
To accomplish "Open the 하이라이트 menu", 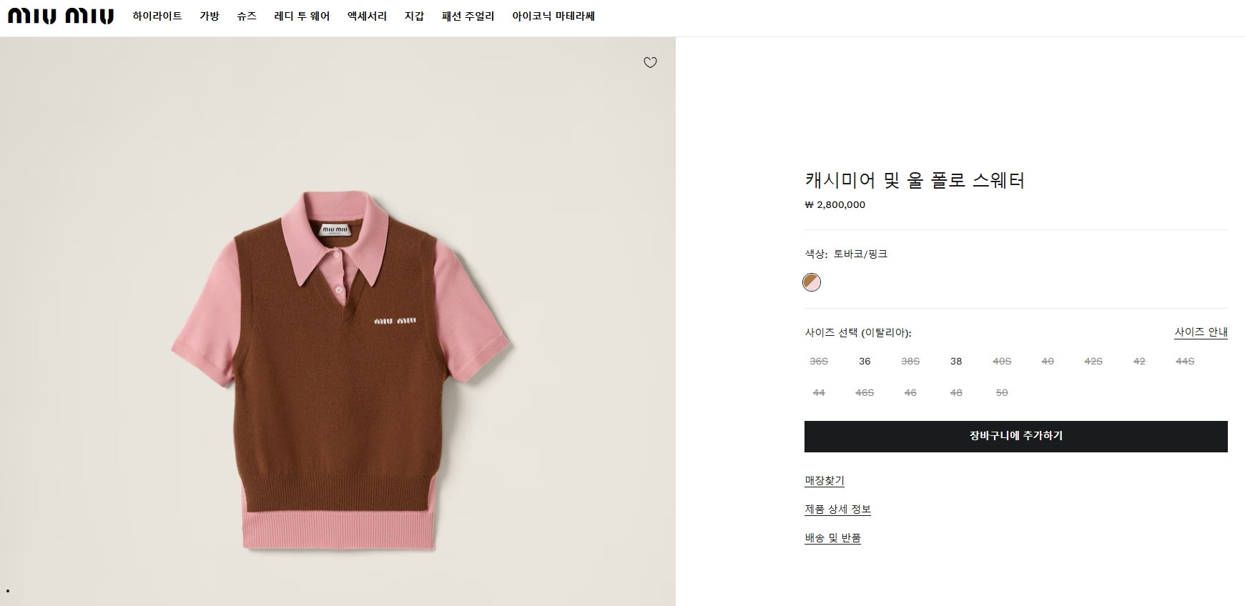I will (157, 16).
